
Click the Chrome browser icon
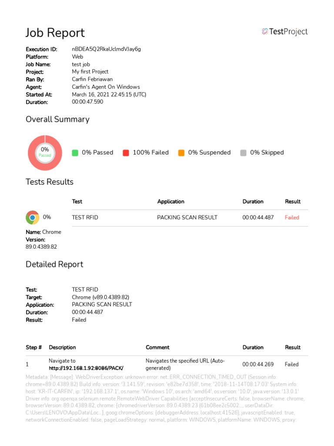(x=32, y=217)
